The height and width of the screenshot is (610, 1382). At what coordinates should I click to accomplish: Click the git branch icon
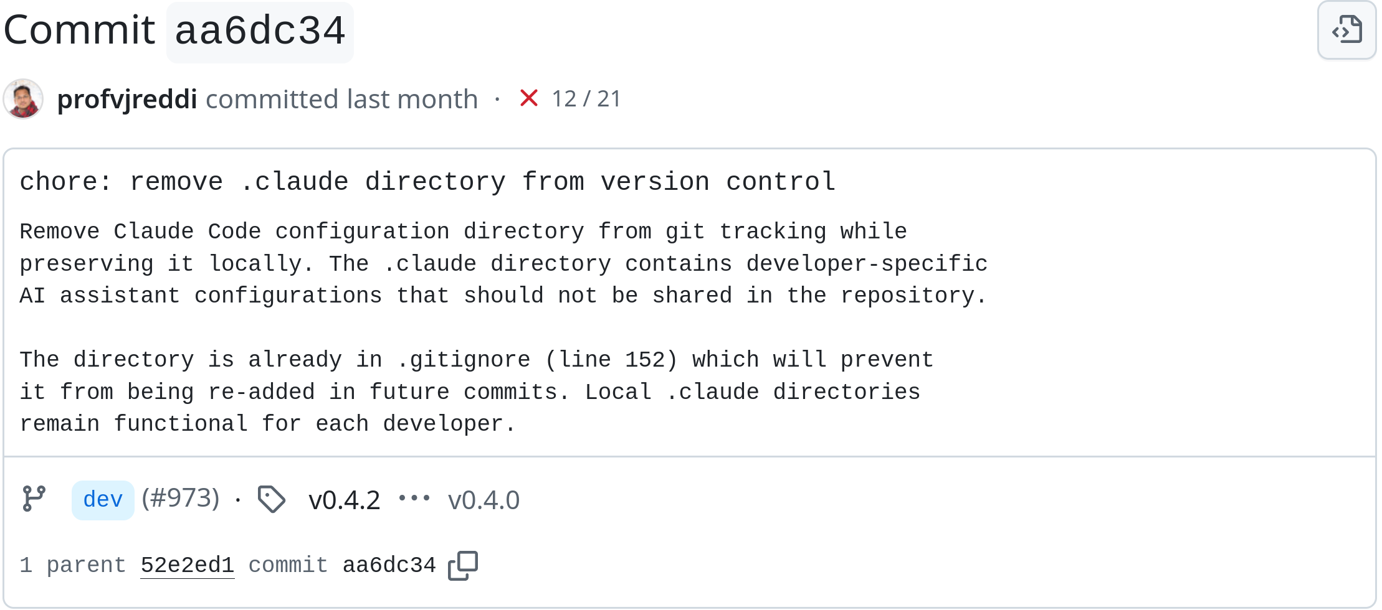click(34, 499)
